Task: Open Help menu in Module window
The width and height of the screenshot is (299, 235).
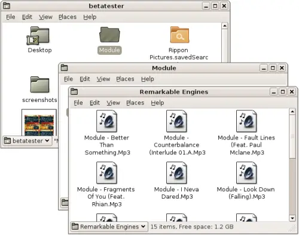Action: coord(148,79)
